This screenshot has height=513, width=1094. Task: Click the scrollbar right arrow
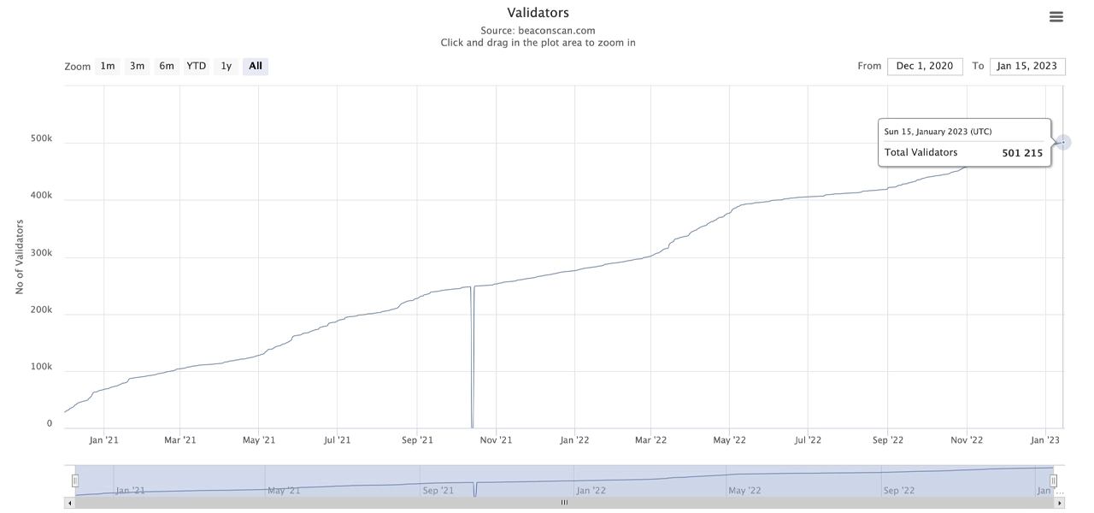tap(1060, 503)
